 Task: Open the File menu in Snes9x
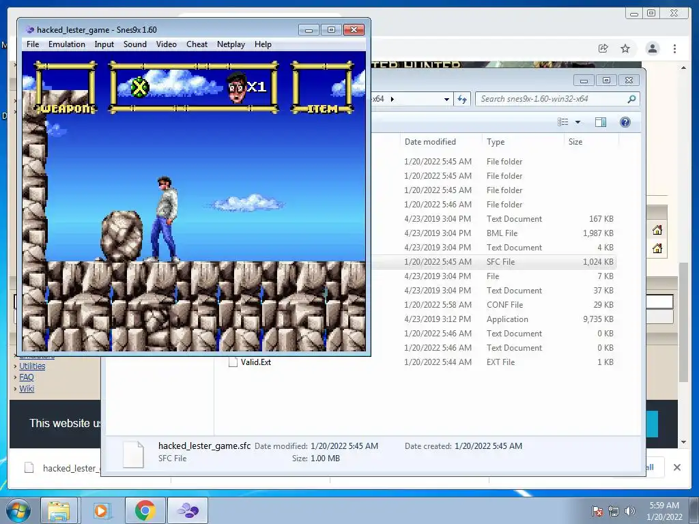[33, 44]
